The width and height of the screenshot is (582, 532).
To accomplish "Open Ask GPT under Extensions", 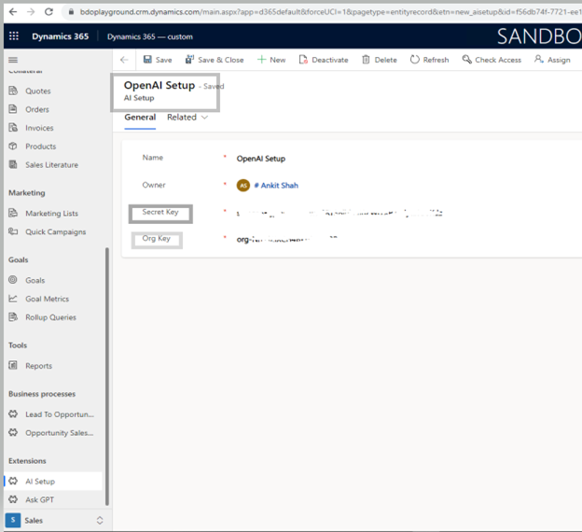I will click(x=40, y=500).
